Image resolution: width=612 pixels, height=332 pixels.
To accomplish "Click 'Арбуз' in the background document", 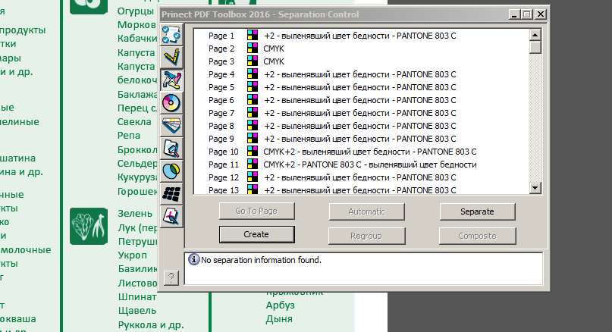I will [x=281, y=305].
